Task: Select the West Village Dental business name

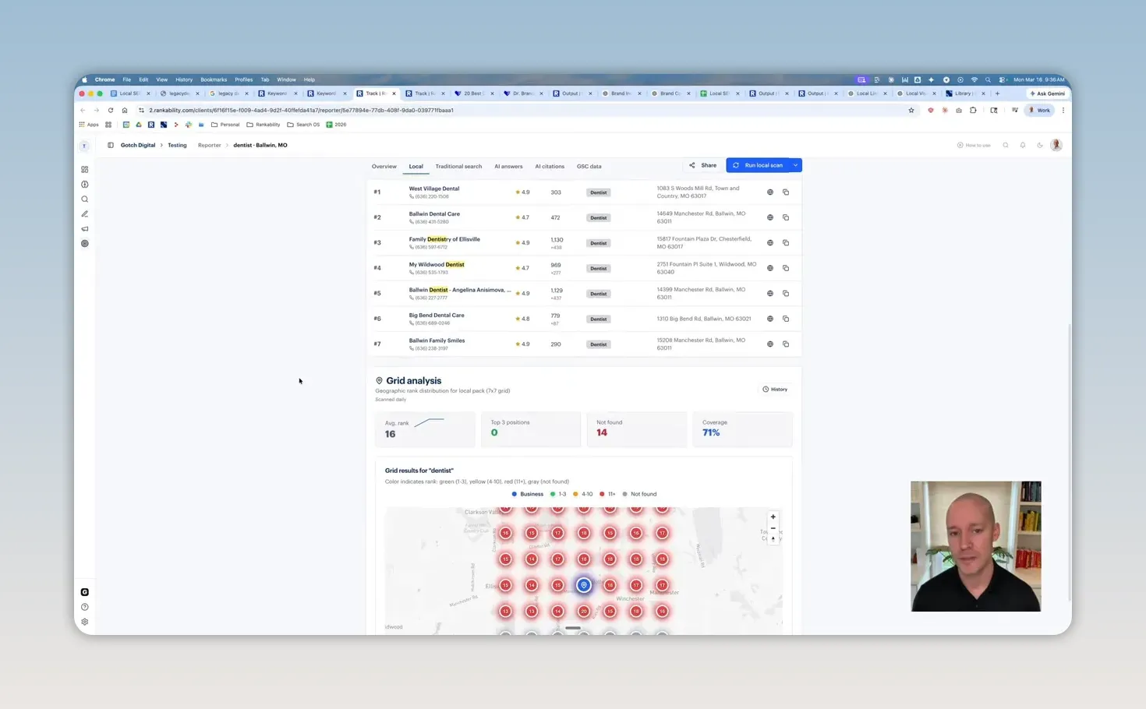Action: pos(434,189)
